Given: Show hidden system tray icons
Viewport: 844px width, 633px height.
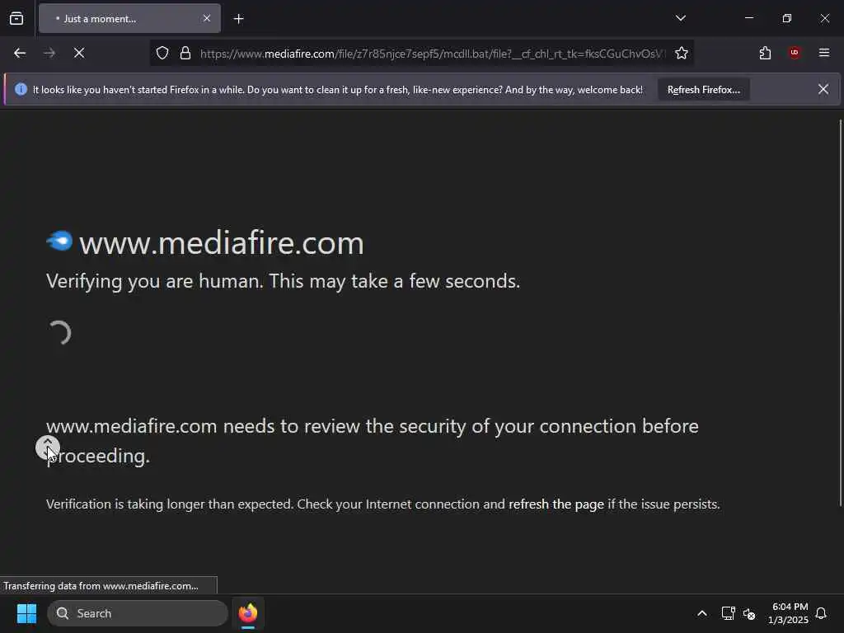Looking at the screenshot, I should [702, 613].
